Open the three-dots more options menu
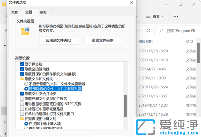The width and height of the screenshot is (201, 137). coord(176,16)
